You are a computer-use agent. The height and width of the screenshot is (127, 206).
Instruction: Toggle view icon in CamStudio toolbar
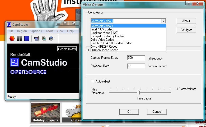[x=36, y=39]
